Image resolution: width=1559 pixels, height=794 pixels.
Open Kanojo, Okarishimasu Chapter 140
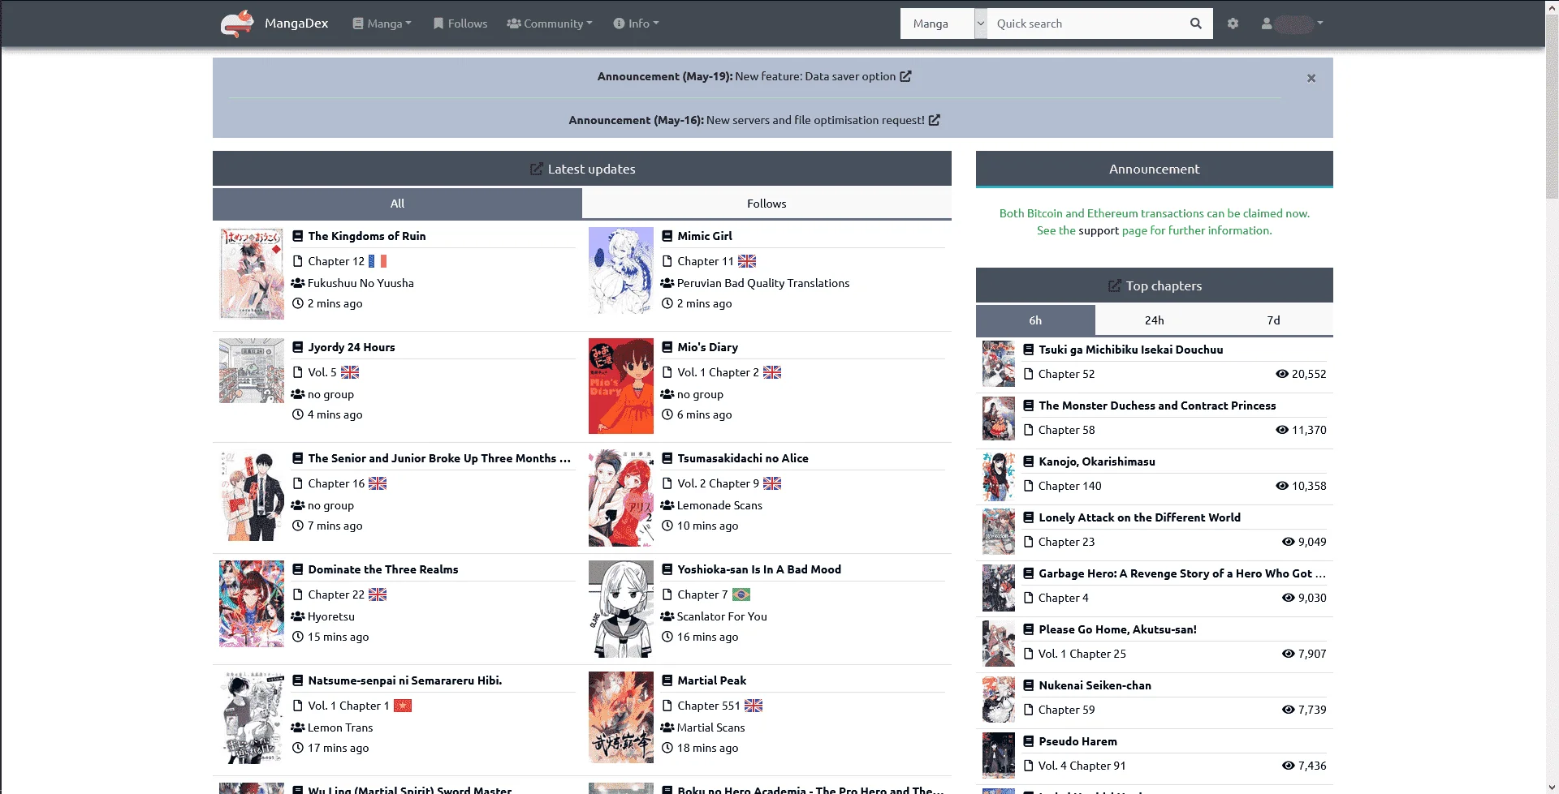point(1070,486)
